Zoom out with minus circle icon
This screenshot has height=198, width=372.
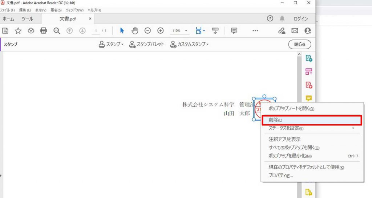147,31
